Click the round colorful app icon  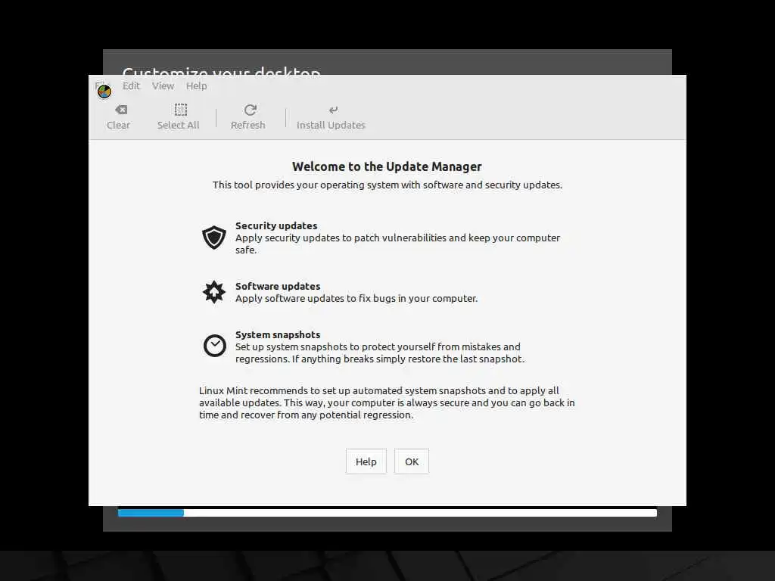[x=104, y=92]
